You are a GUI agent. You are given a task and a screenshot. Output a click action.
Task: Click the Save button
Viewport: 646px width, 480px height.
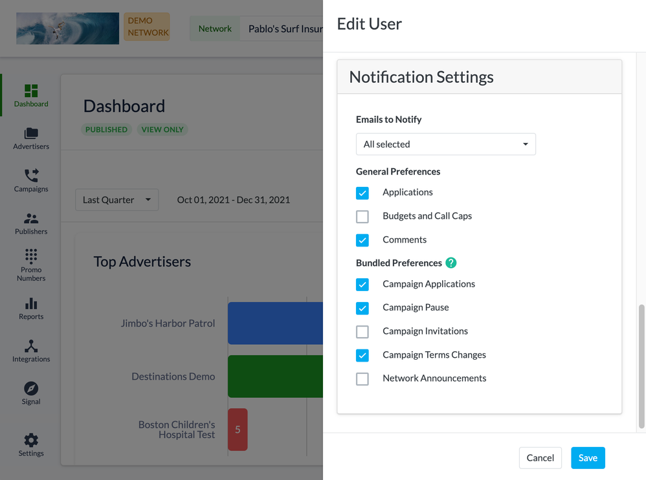[588, 458]
